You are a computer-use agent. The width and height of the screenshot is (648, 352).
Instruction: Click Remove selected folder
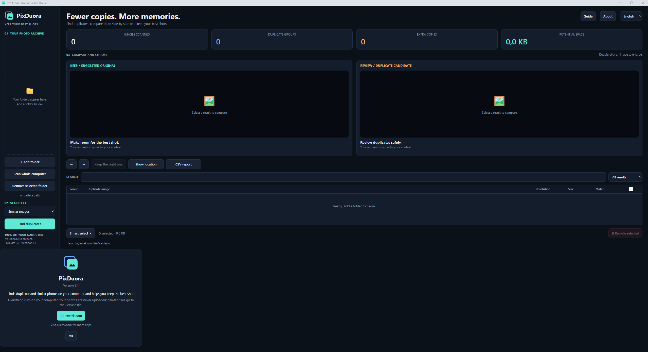30,186
